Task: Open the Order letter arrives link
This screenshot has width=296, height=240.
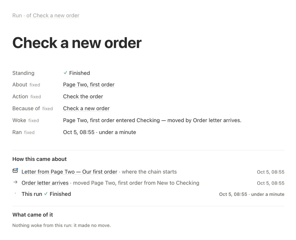Action: (x=45, y=183)
